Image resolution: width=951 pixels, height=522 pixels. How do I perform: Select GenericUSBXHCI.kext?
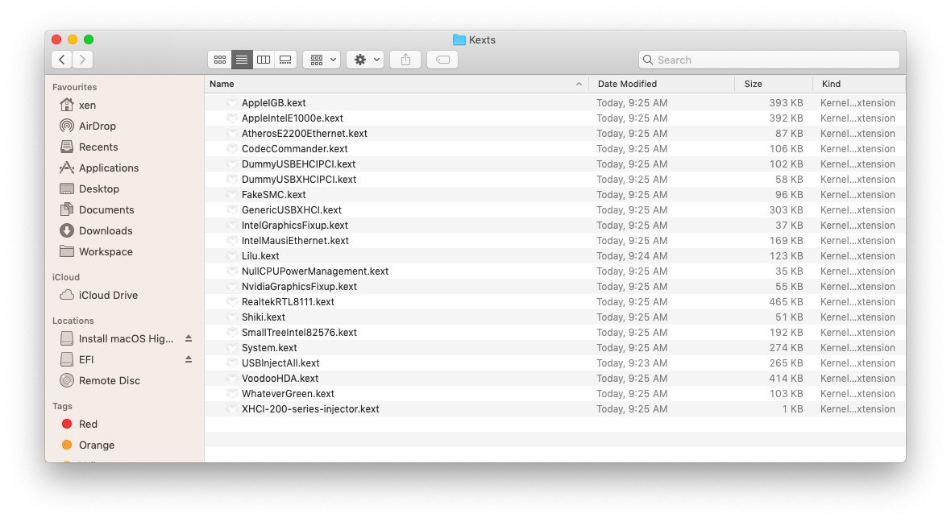(292, 209)
